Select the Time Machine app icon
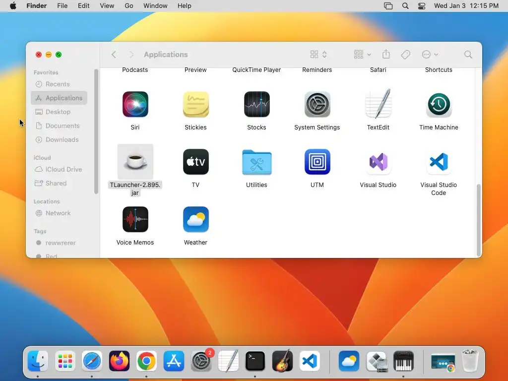 (x=439, y=104)
